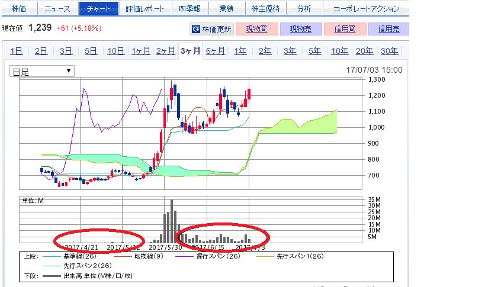Select the 2年 chart period
The height and width of the screenshot is (287, 485).
click(x=265, y=51)
